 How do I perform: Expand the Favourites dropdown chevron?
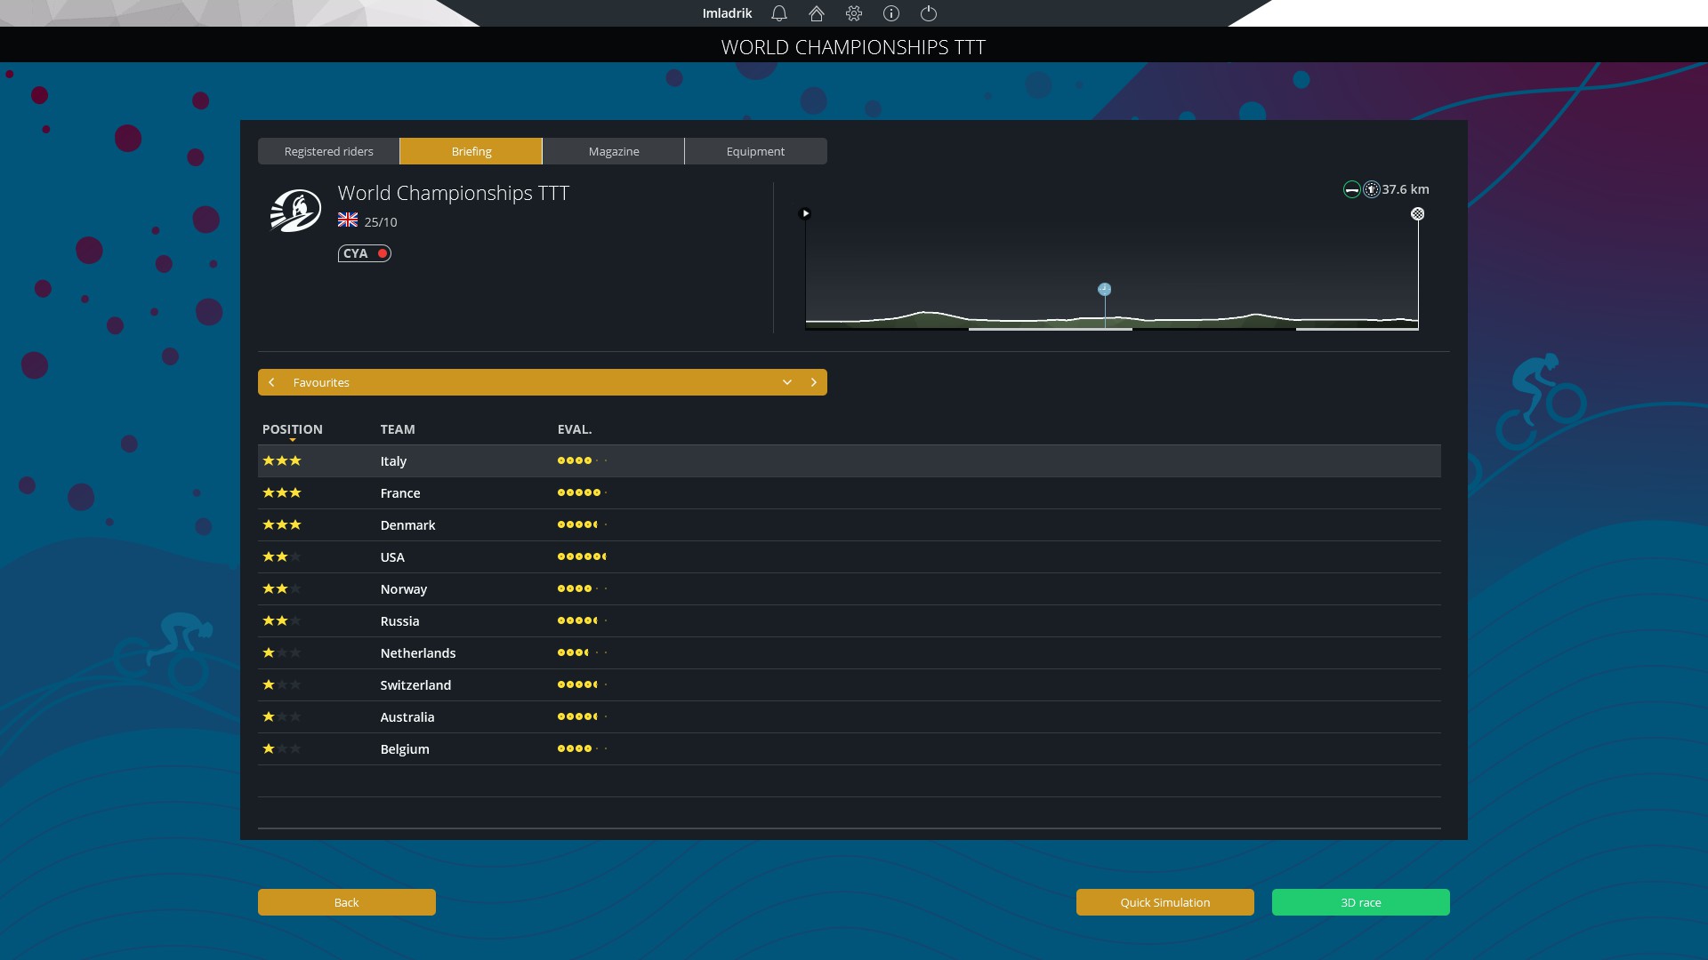[787, 382]
